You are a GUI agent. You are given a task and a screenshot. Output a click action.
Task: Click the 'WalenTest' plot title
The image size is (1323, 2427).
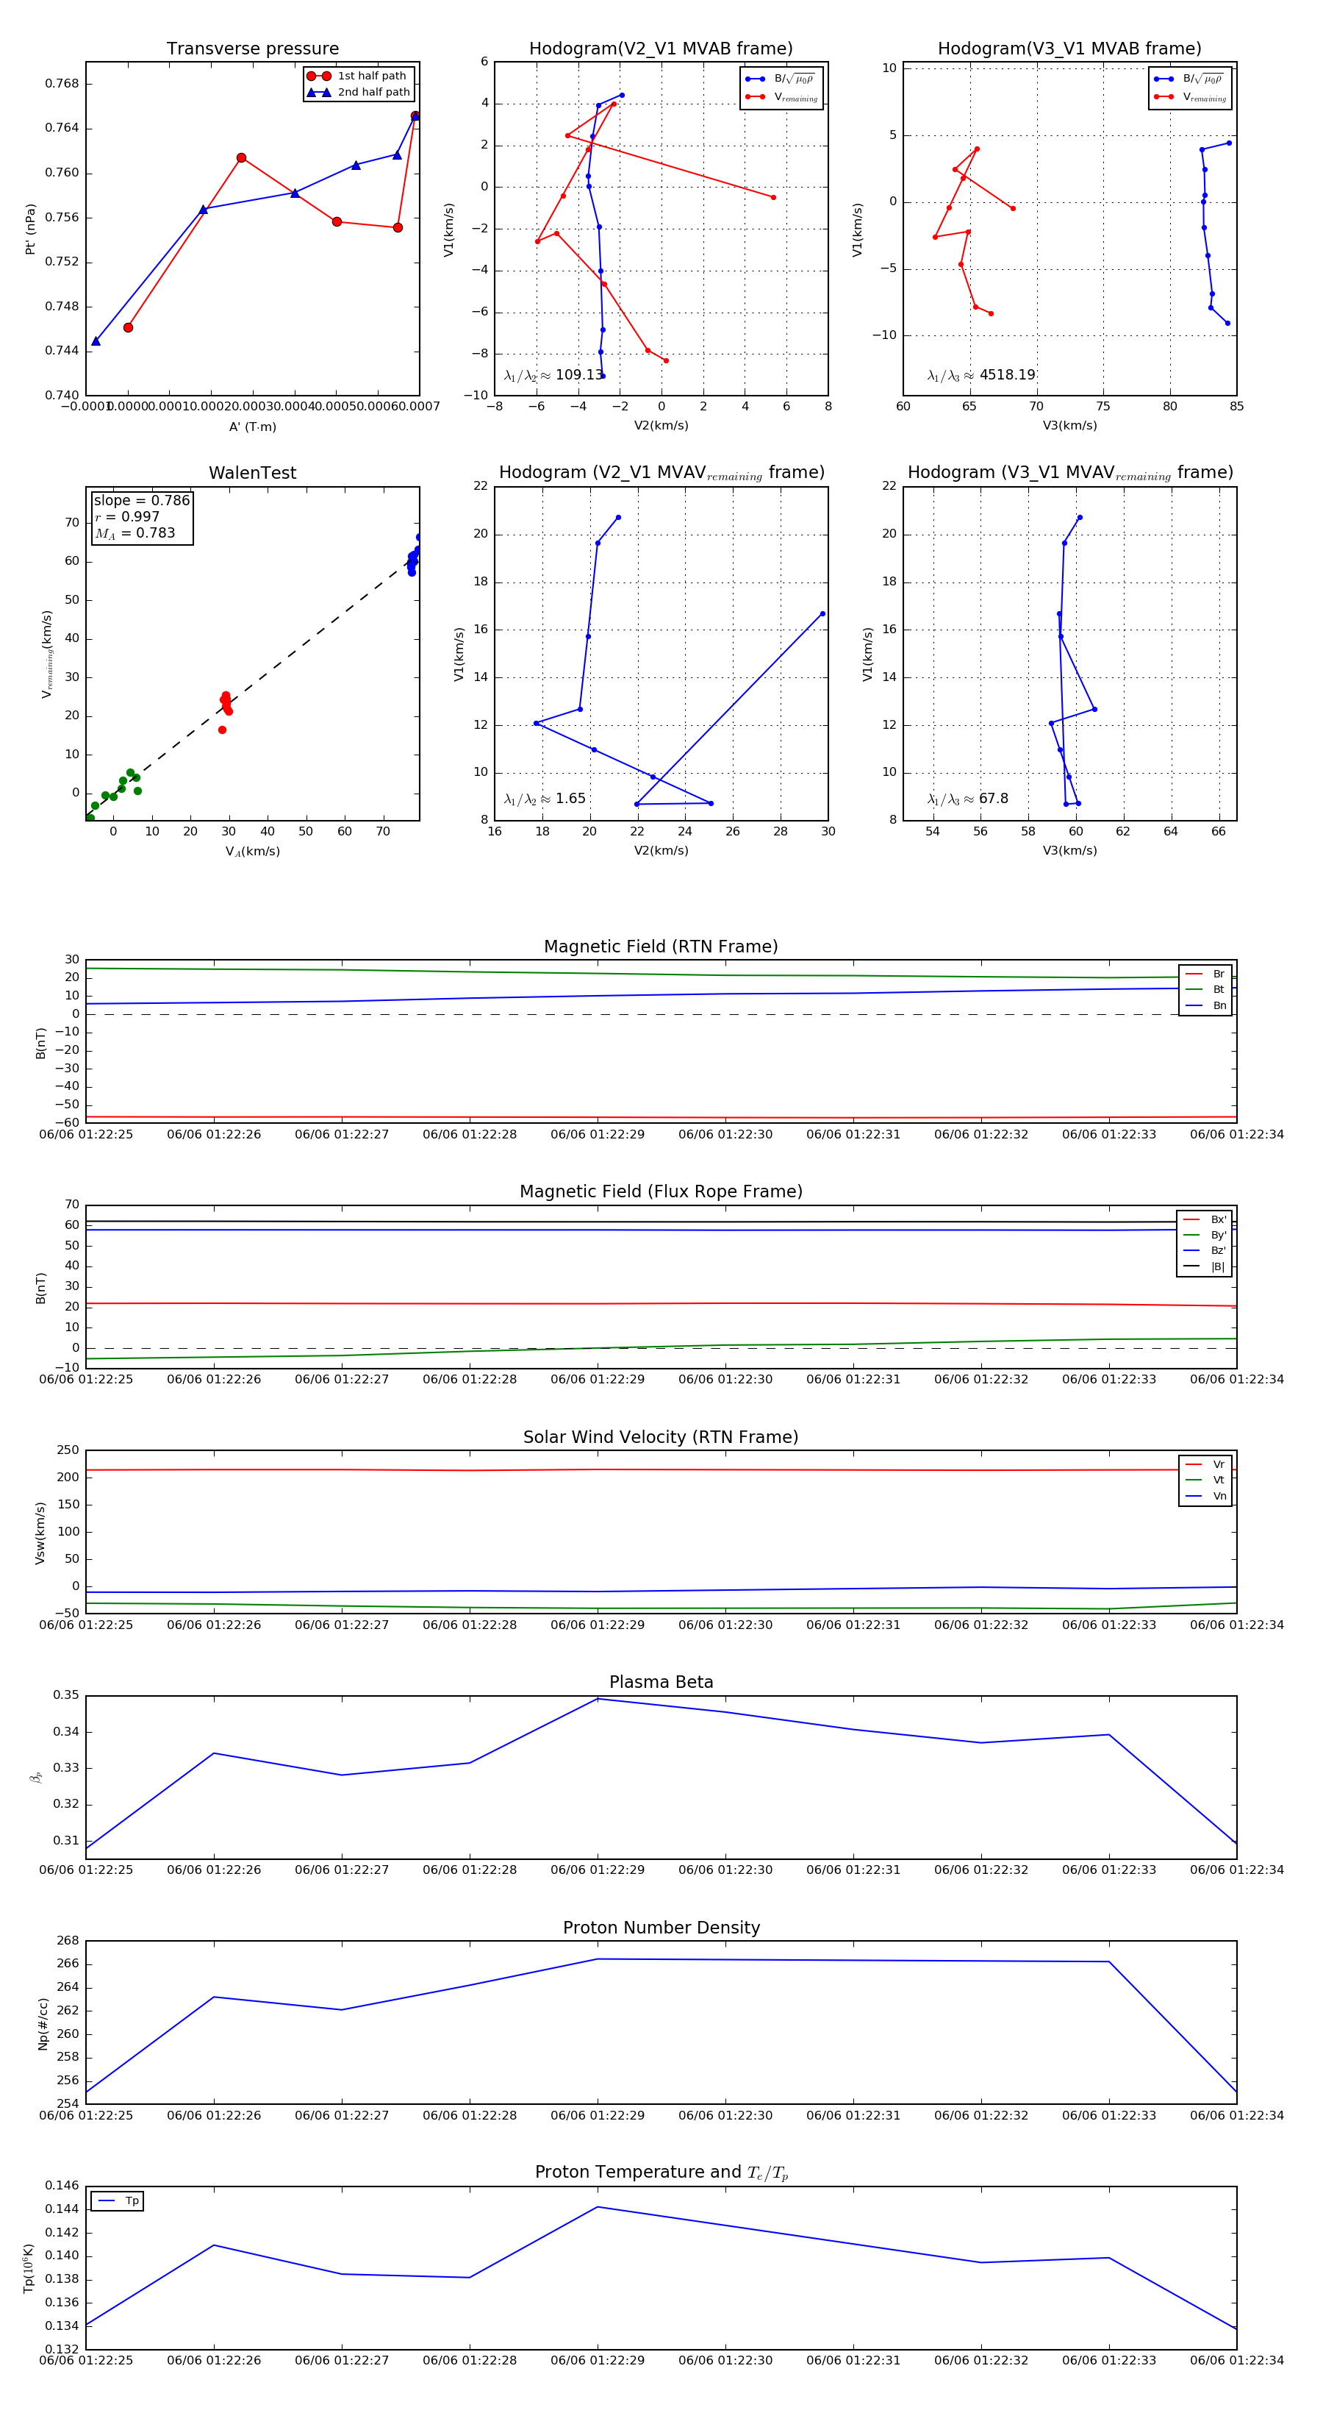(252, 473)
